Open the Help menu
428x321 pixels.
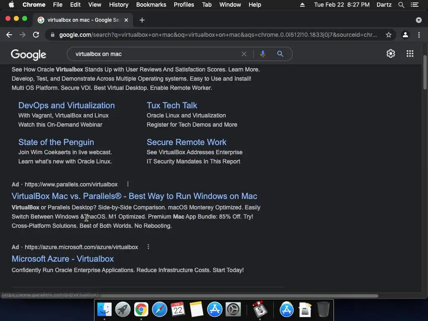(x=255, y=5)
